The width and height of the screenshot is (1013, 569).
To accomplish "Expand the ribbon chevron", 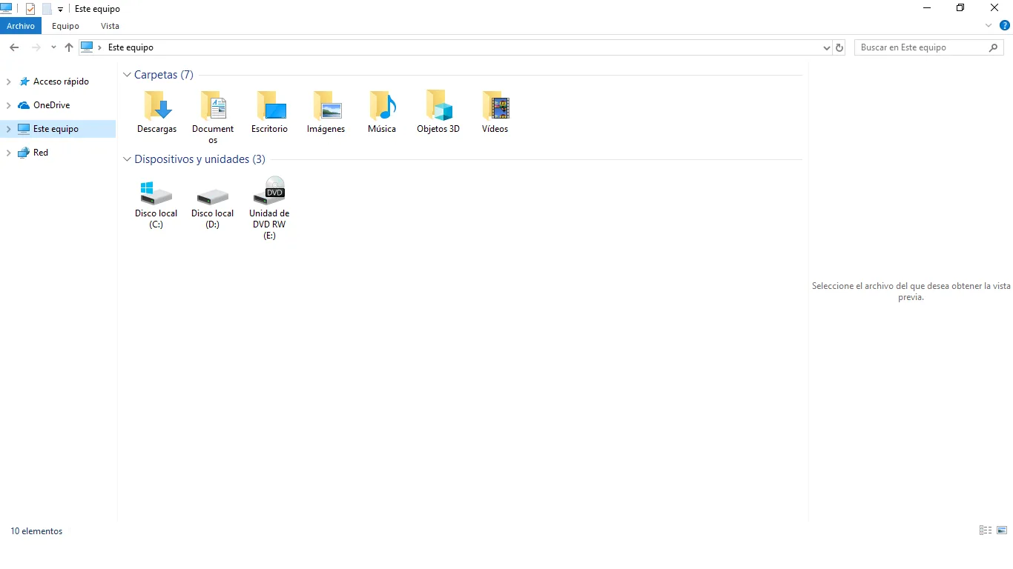I will [x=989, y=25].
